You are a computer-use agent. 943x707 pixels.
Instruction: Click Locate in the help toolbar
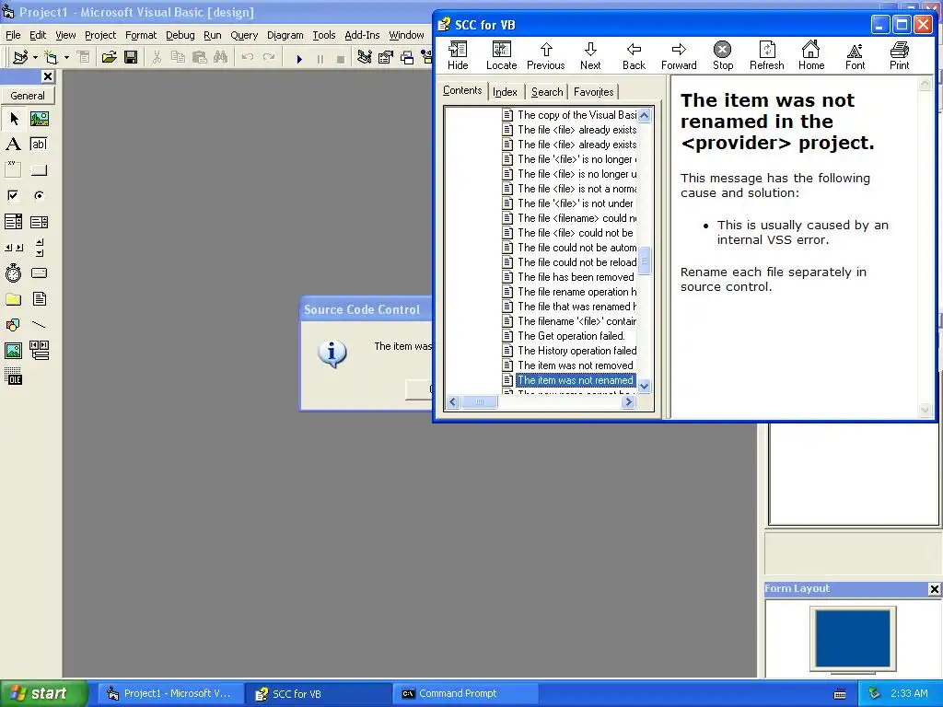[x=502, y=56]
